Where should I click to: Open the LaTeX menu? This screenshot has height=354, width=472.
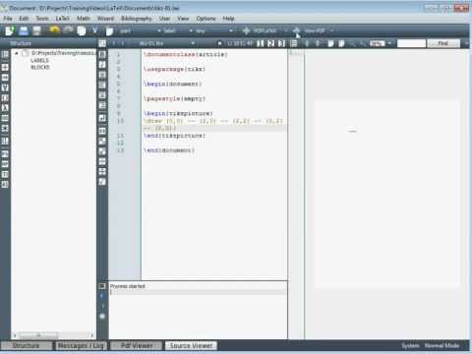coord(62,19)
